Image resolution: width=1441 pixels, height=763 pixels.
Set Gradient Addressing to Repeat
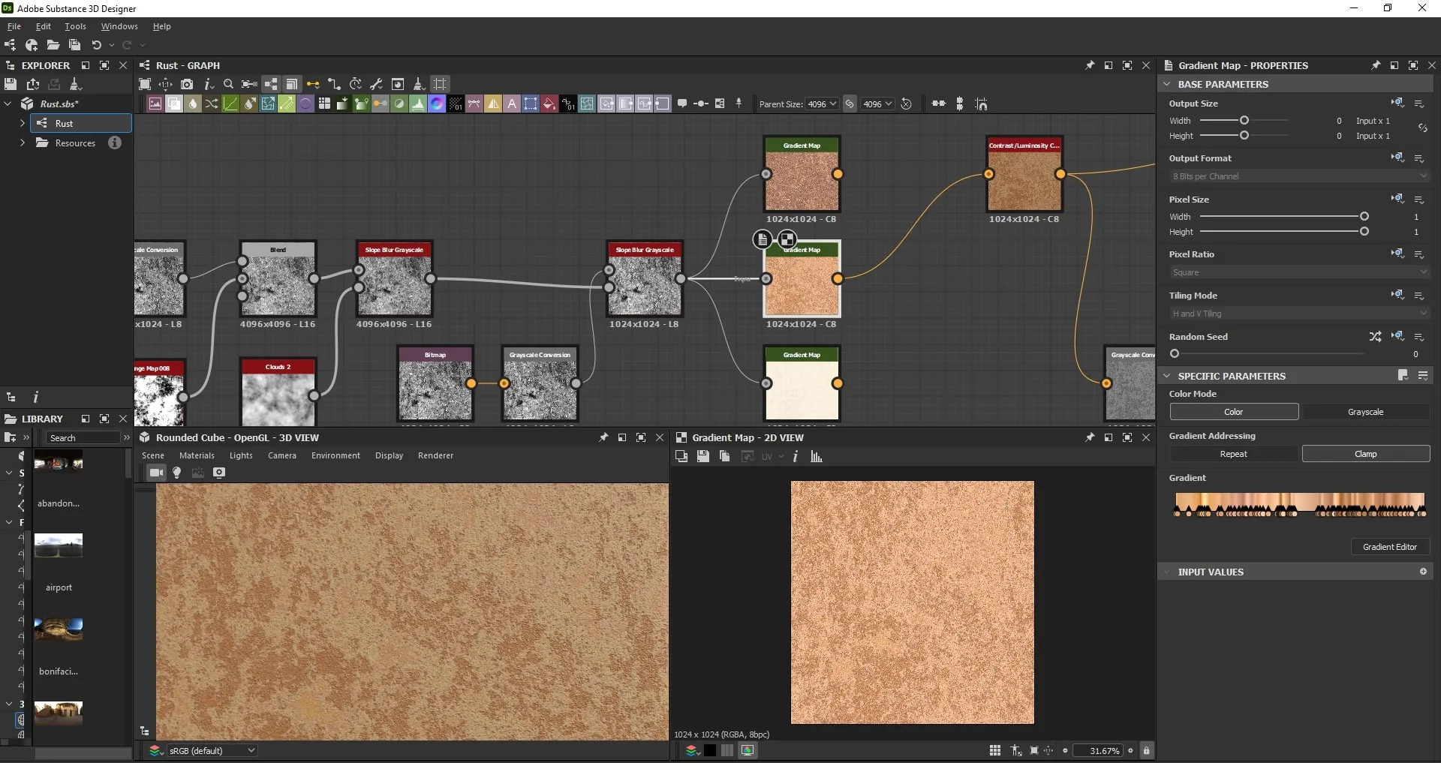tap(1234, 454)
